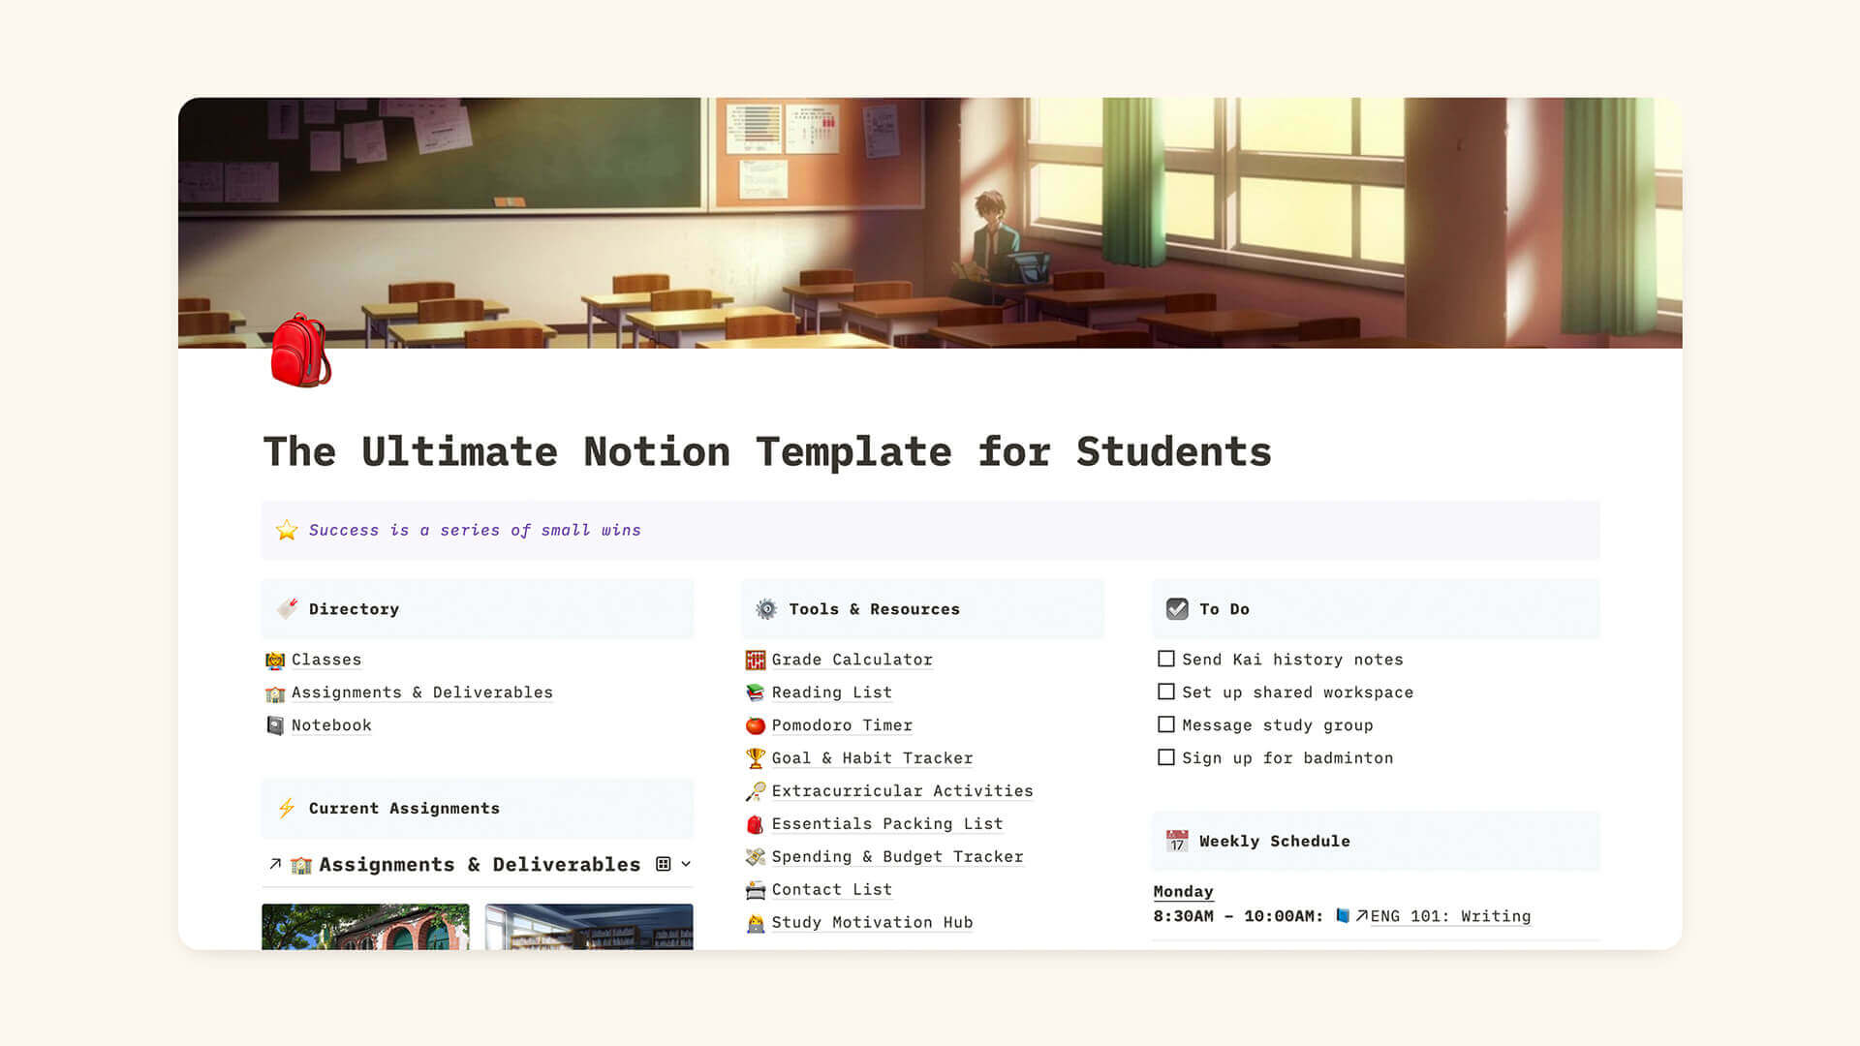Open Study Motivation Hub

871,922
